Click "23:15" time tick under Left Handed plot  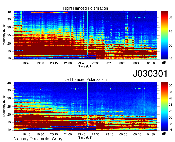109,134
